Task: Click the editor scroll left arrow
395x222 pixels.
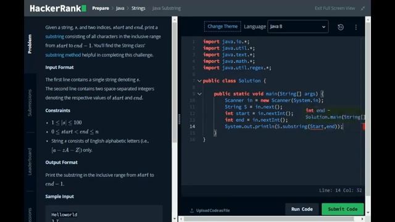Action: (x=181, y=219)
